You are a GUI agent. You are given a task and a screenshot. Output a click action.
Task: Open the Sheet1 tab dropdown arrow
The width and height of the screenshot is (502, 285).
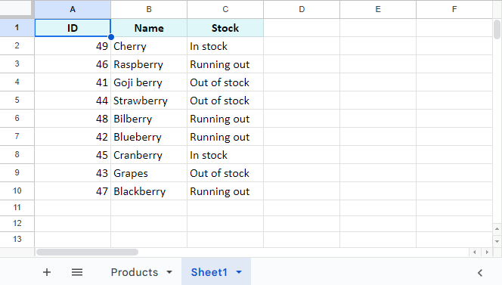[239, 272]
